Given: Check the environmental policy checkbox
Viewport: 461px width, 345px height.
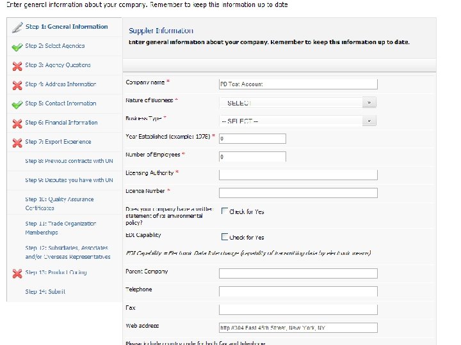Looking at the screenshot, I should [225, 211].
